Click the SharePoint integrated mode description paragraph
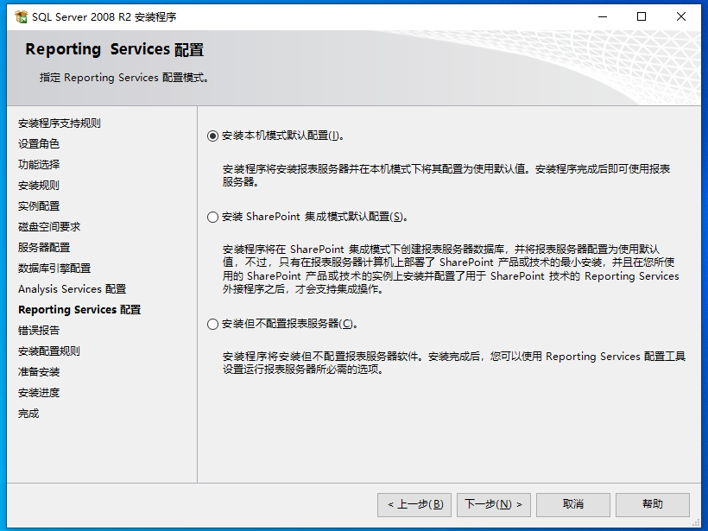Image resolution: width=708 pixels, height=531 pixels. pos(451,269)
